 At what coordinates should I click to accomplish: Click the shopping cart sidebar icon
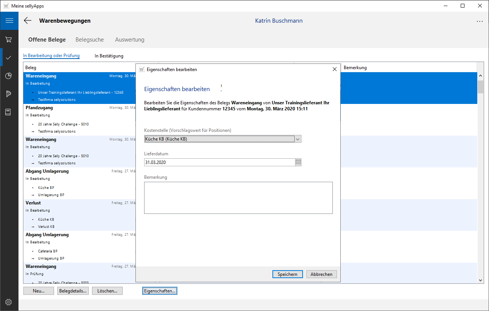[x=9, y=39]
